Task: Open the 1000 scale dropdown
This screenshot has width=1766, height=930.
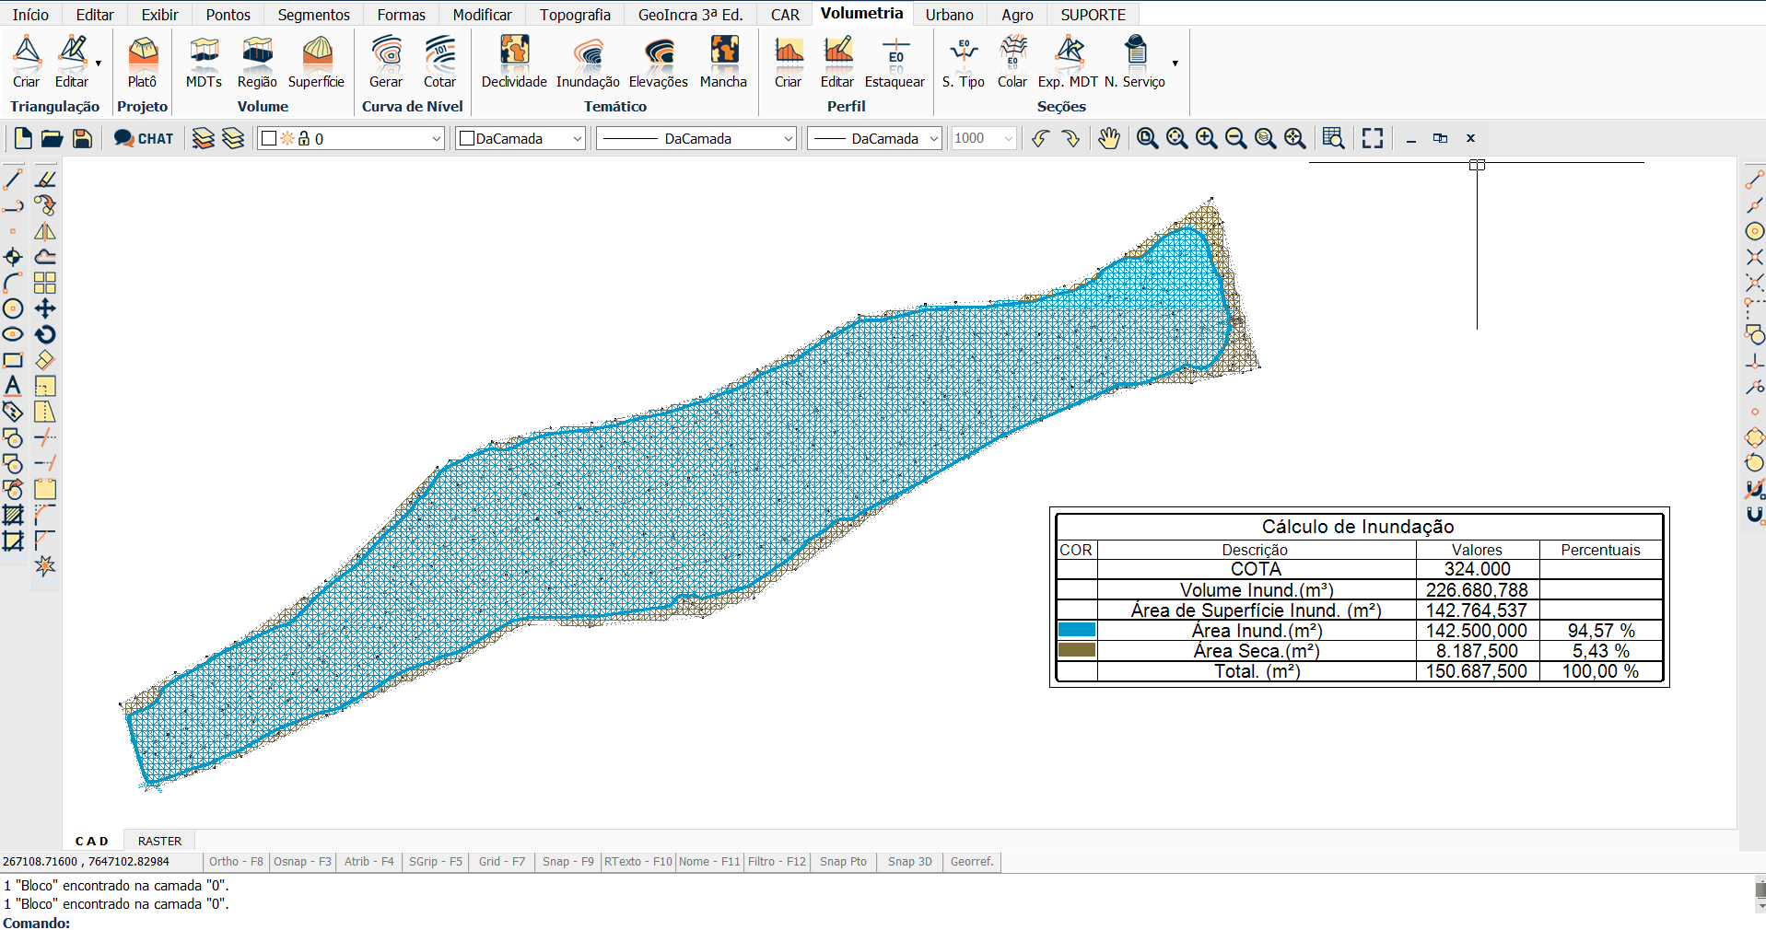Action: [x=984, y=138]
